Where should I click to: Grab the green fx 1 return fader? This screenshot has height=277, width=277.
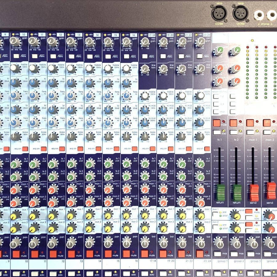tap(221, 192)
